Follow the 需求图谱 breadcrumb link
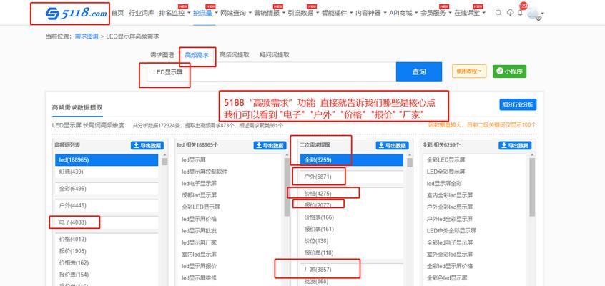The image size is (605, 286). (x=87, y=36)
